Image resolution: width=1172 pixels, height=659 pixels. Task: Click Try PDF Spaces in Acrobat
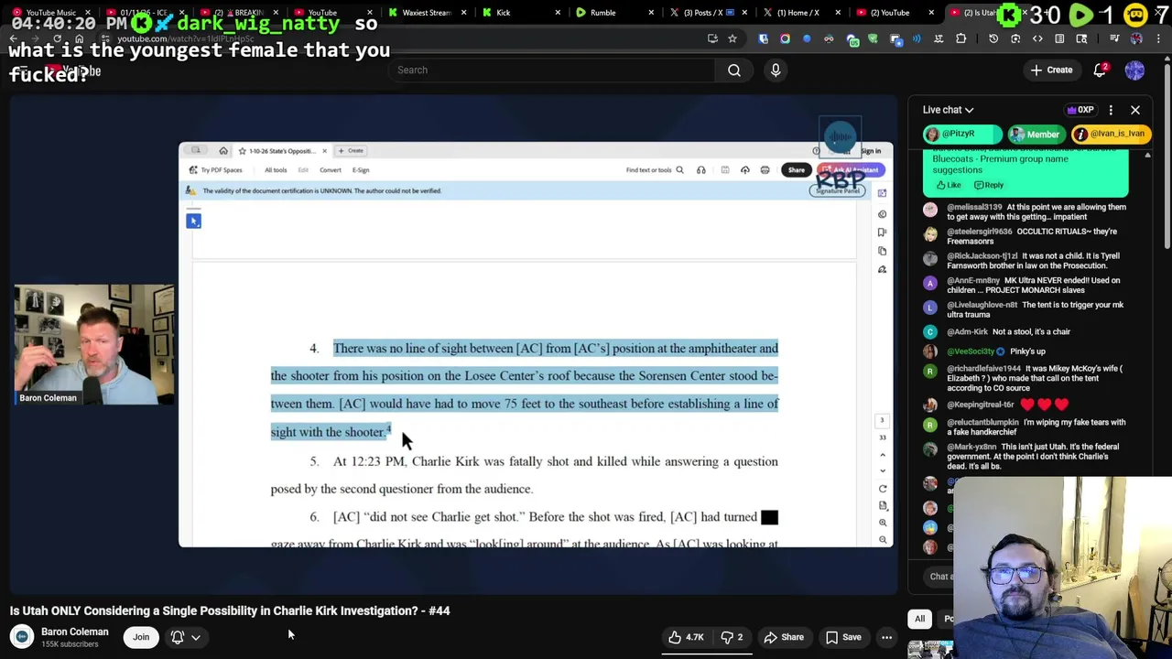(216, 170)
